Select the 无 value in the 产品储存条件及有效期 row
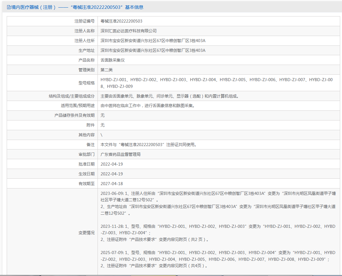This screenshot has width=342, height=276. [102, 115]
